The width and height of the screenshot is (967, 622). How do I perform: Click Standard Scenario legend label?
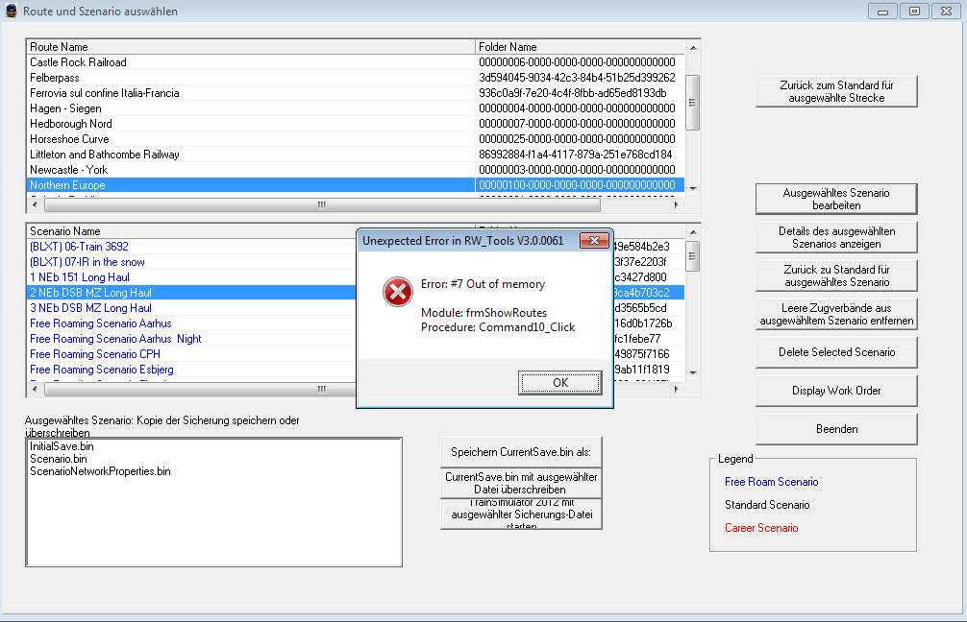click(x=767, y=504)
